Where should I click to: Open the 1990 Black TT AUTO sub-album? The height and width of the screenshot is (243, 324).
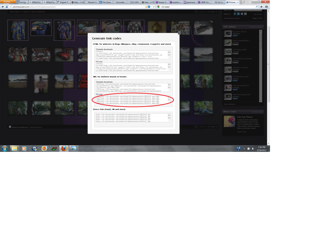coord(240,68)
